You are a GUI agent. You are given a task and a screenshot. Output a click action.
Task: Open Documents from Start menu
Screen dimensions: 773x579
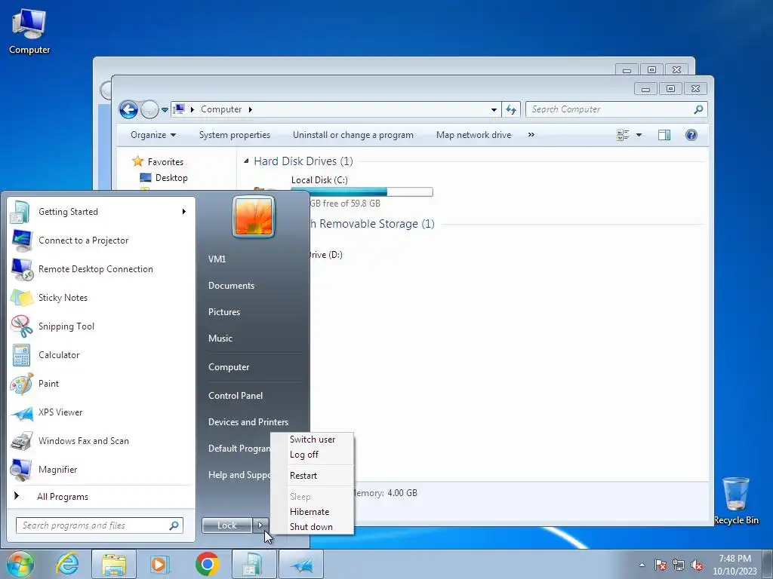click(x=231, y=286)
